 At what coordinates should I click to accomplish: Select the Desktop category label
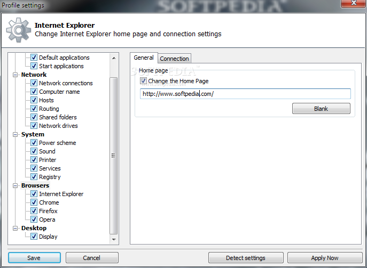coord(34,228)
